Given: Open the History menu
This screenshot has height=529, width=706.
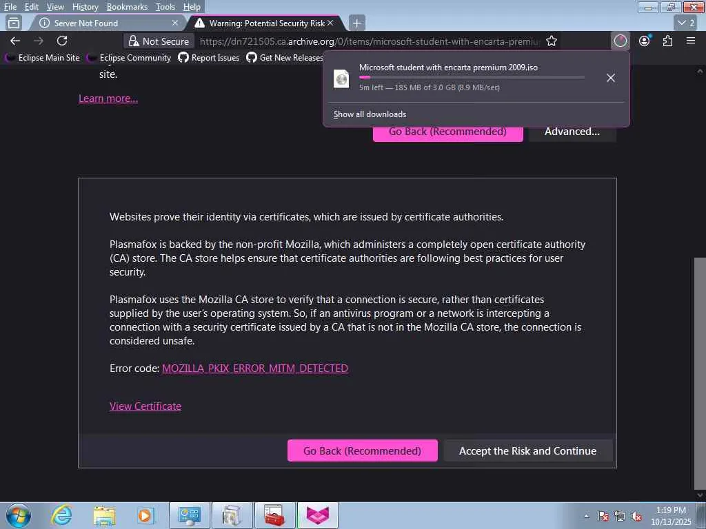Looking at the screenshot, I should pyautogui.click(x=85, y=7).
